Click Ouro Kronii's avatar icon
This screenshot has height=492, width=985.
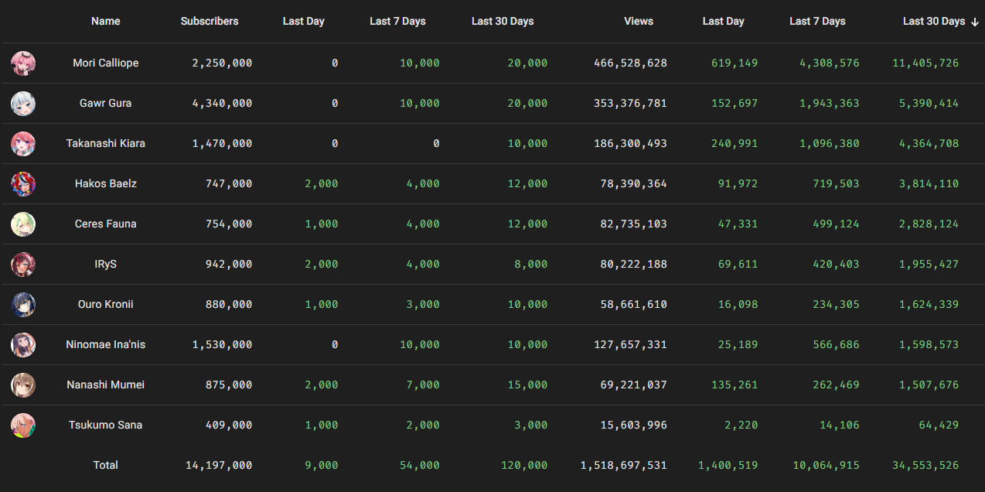pos(23,305)
